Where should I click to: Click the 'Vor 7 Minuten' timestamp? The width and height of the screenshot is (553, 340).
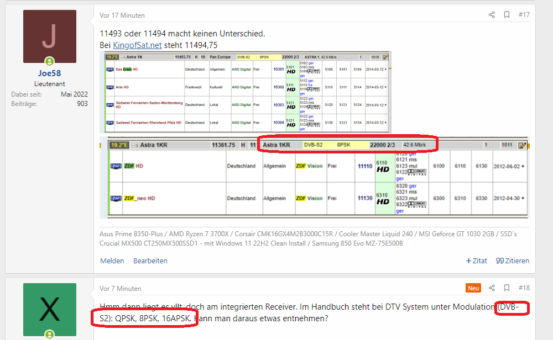[120, 289]
